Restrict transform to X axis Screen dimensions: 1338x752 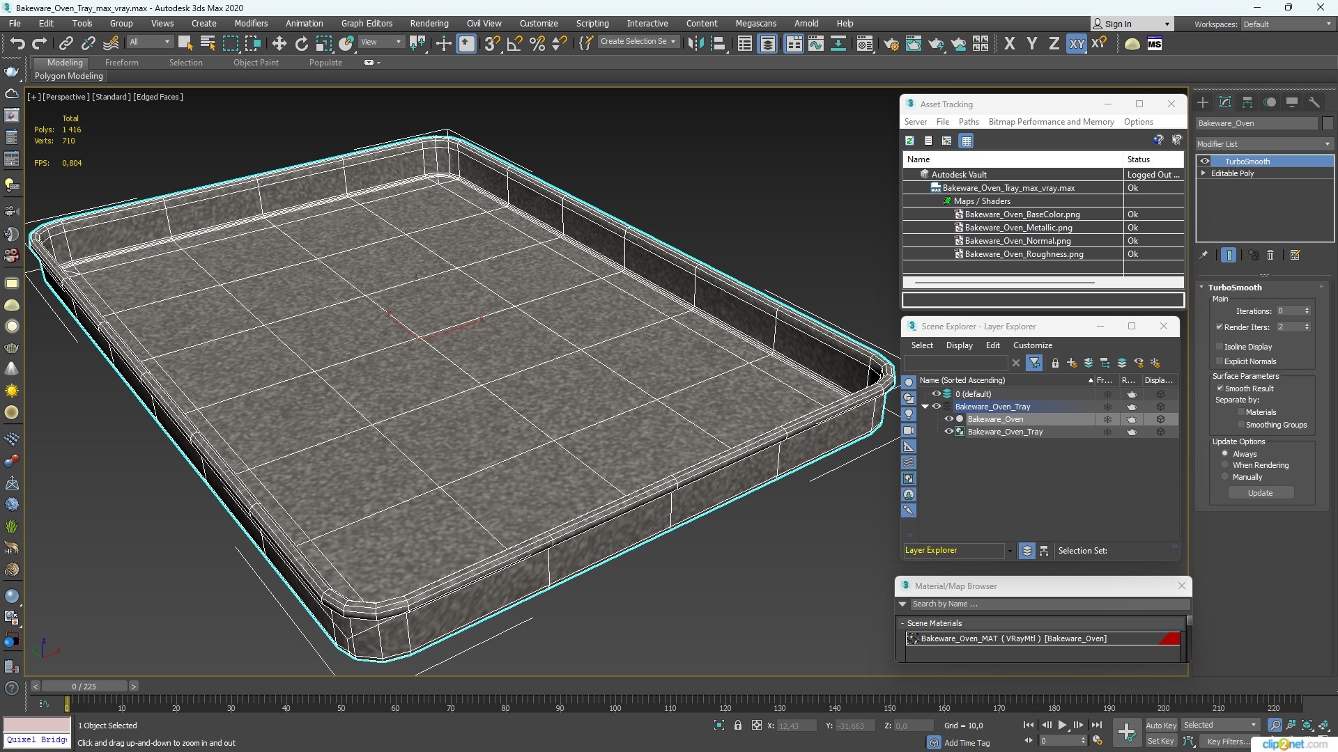pos(1009,44)
